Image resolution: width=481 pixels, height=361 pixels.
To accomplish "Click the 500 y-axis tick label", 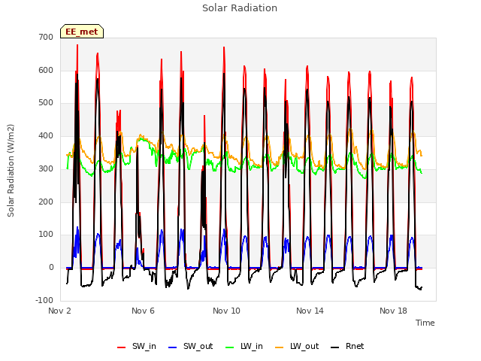I will click(x=46, y=103).
